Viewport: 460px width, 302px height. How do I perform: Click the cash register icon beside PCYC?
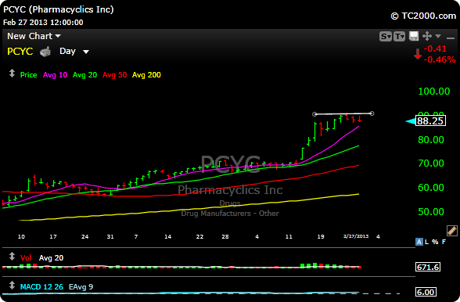click(45, 52)
